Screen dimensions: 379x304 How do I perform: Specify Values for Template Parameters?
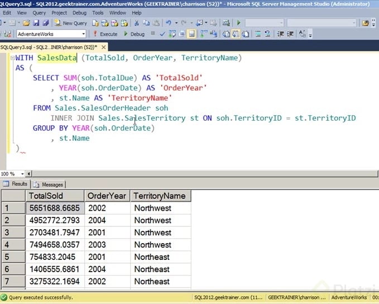click(x=303, y=34)
